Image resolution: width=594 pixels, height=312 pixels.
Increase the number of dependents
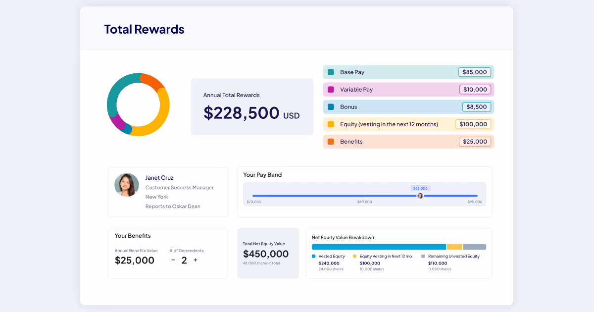tap(195, 260)
